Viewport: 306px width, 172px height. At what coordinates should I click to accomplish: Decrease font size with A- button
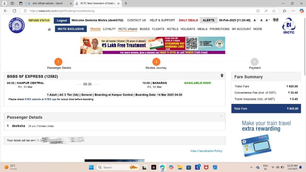click(255, 20)
